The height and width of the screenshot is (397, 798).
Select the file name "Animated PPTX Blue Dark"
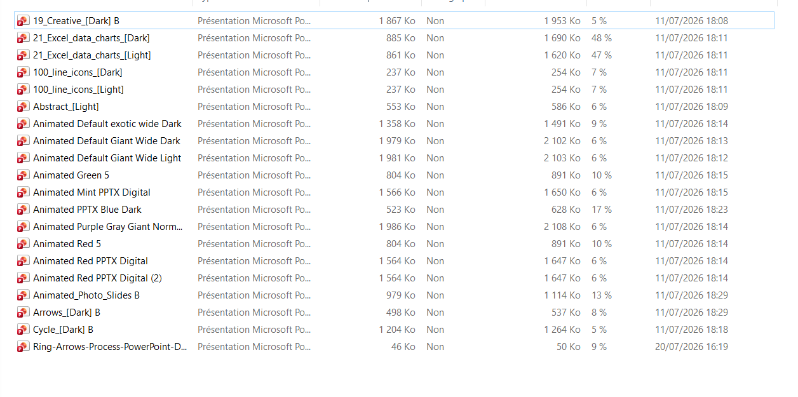(x=87, y=210)
